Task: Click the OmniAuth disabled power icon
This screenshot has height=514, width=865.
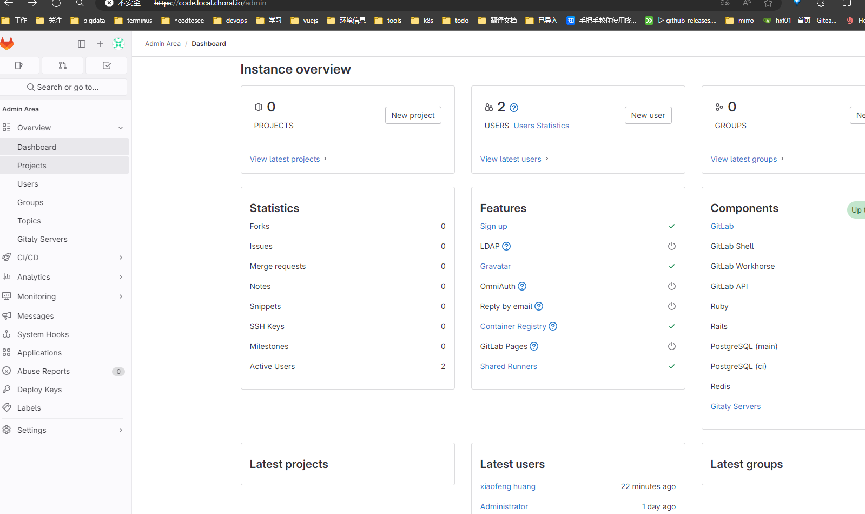Action: point(672,286)
